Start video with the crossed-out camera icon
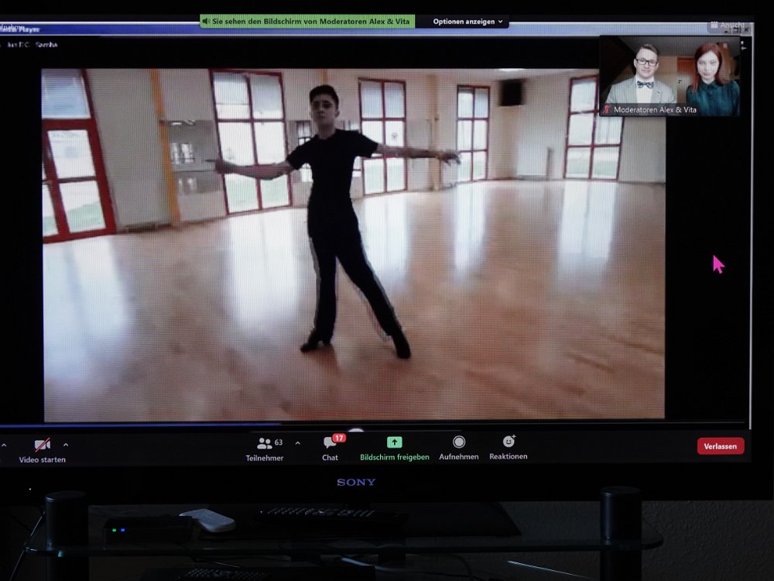The image size is (774, 581). coord(43,445)
